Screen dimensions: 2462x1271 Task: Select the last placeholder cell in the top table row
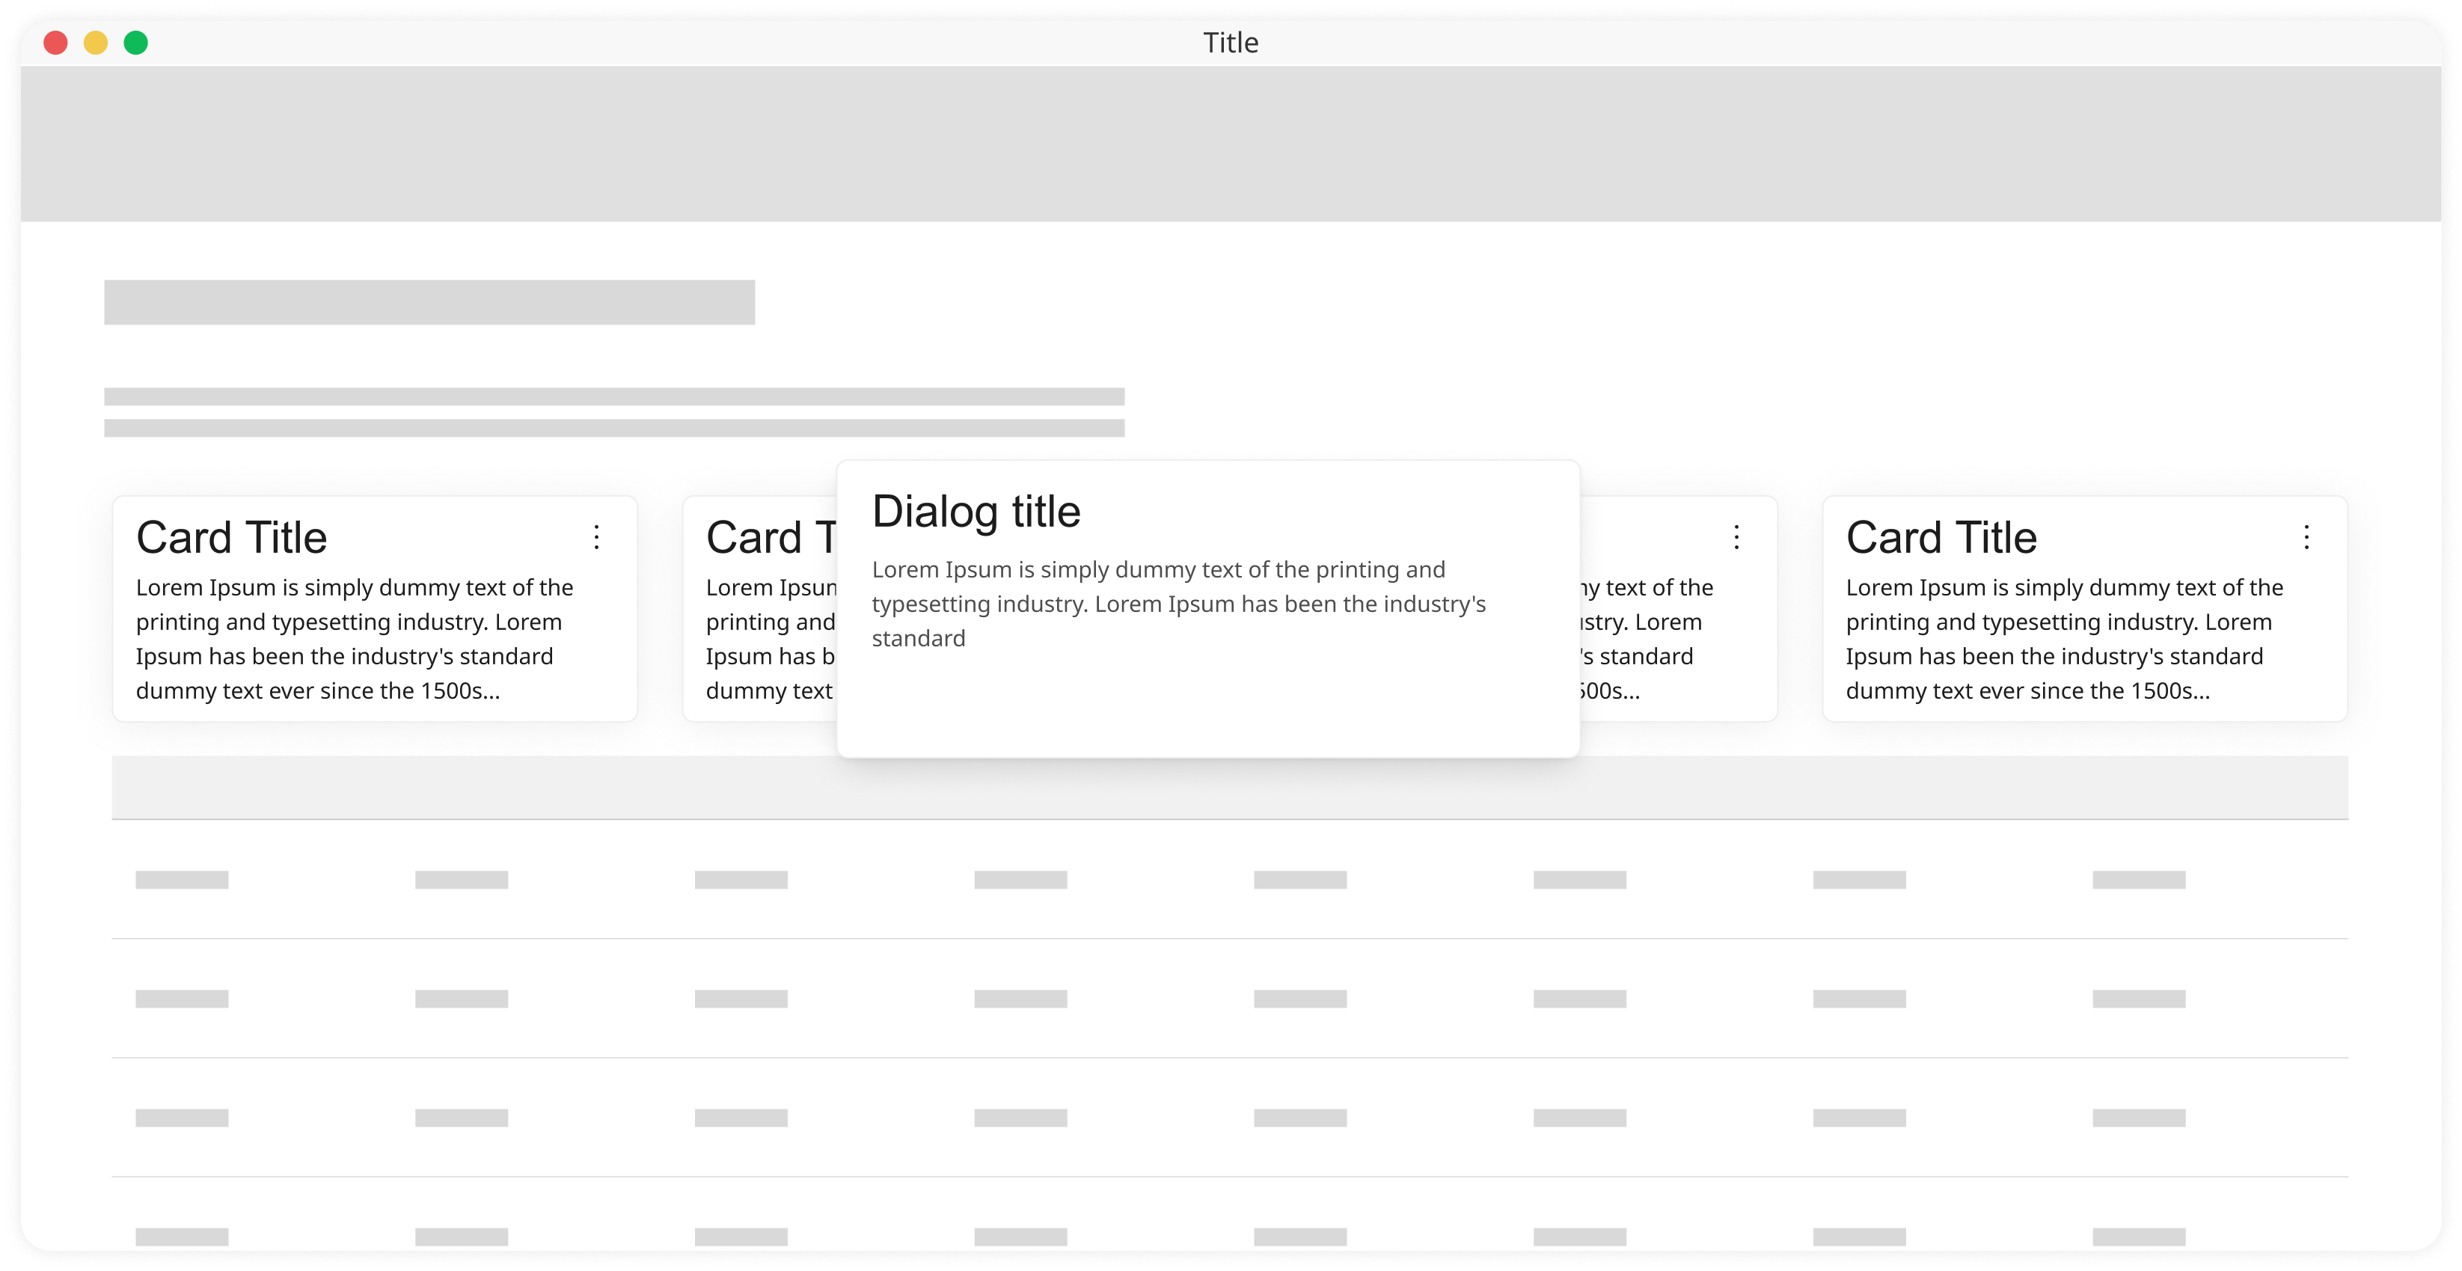click(x=2138, y=879)
